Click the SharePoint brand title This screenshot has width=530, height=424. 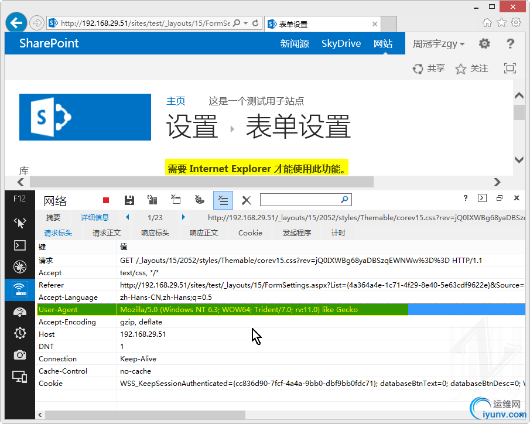point(49,43)
